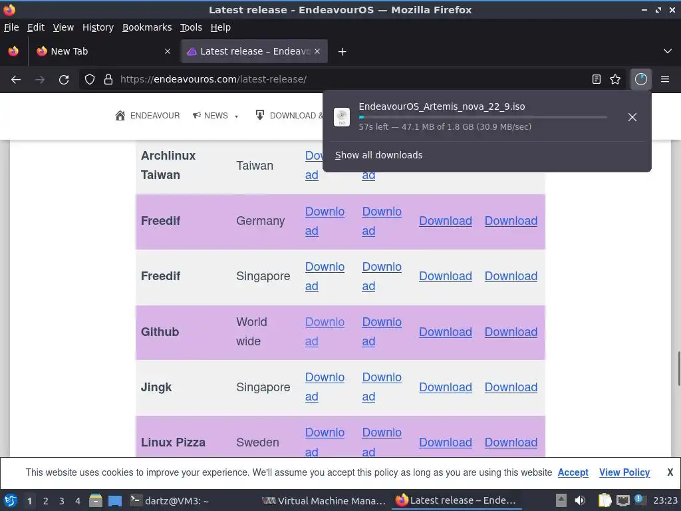Screen dimensions: 681x511
Task: Click the Linux Pizza mirror name
Action: (x=173, y=442)
